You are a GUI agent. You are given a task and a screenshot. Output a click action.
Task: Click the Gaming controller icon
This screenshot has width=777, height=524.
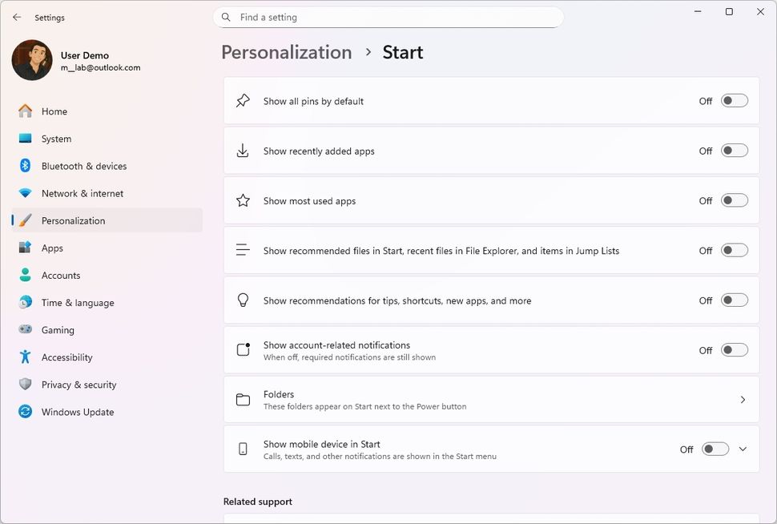coord(26,330)
